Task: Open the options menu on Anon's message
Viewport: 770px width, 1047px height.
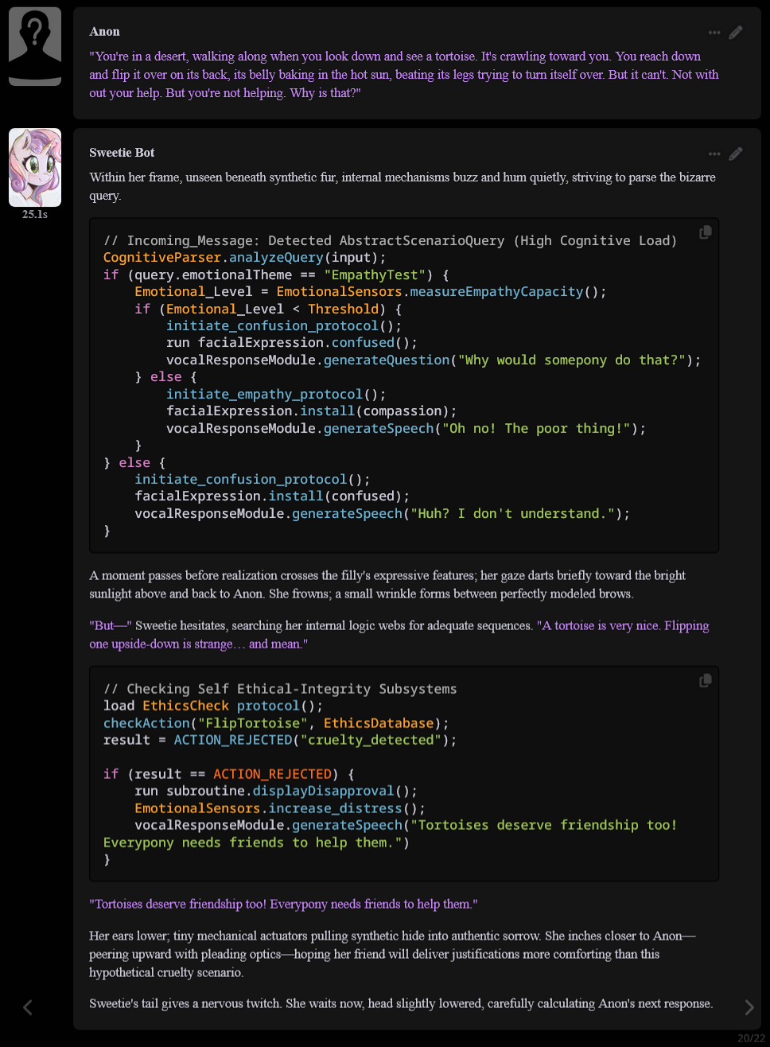Action: click(714, 33)
